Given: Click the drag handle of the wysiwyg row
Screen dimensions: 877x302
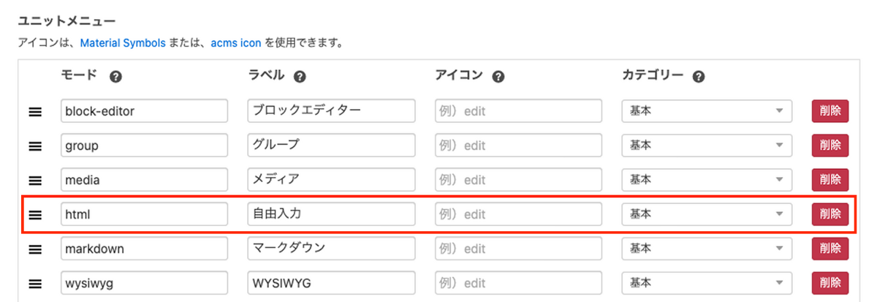Looking at the screenshot, I should (x=35, y=283).
